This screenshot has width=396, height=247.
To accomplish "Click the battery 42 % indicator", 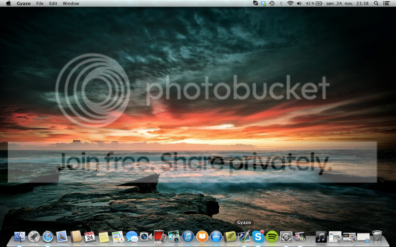I will (314, 3).
